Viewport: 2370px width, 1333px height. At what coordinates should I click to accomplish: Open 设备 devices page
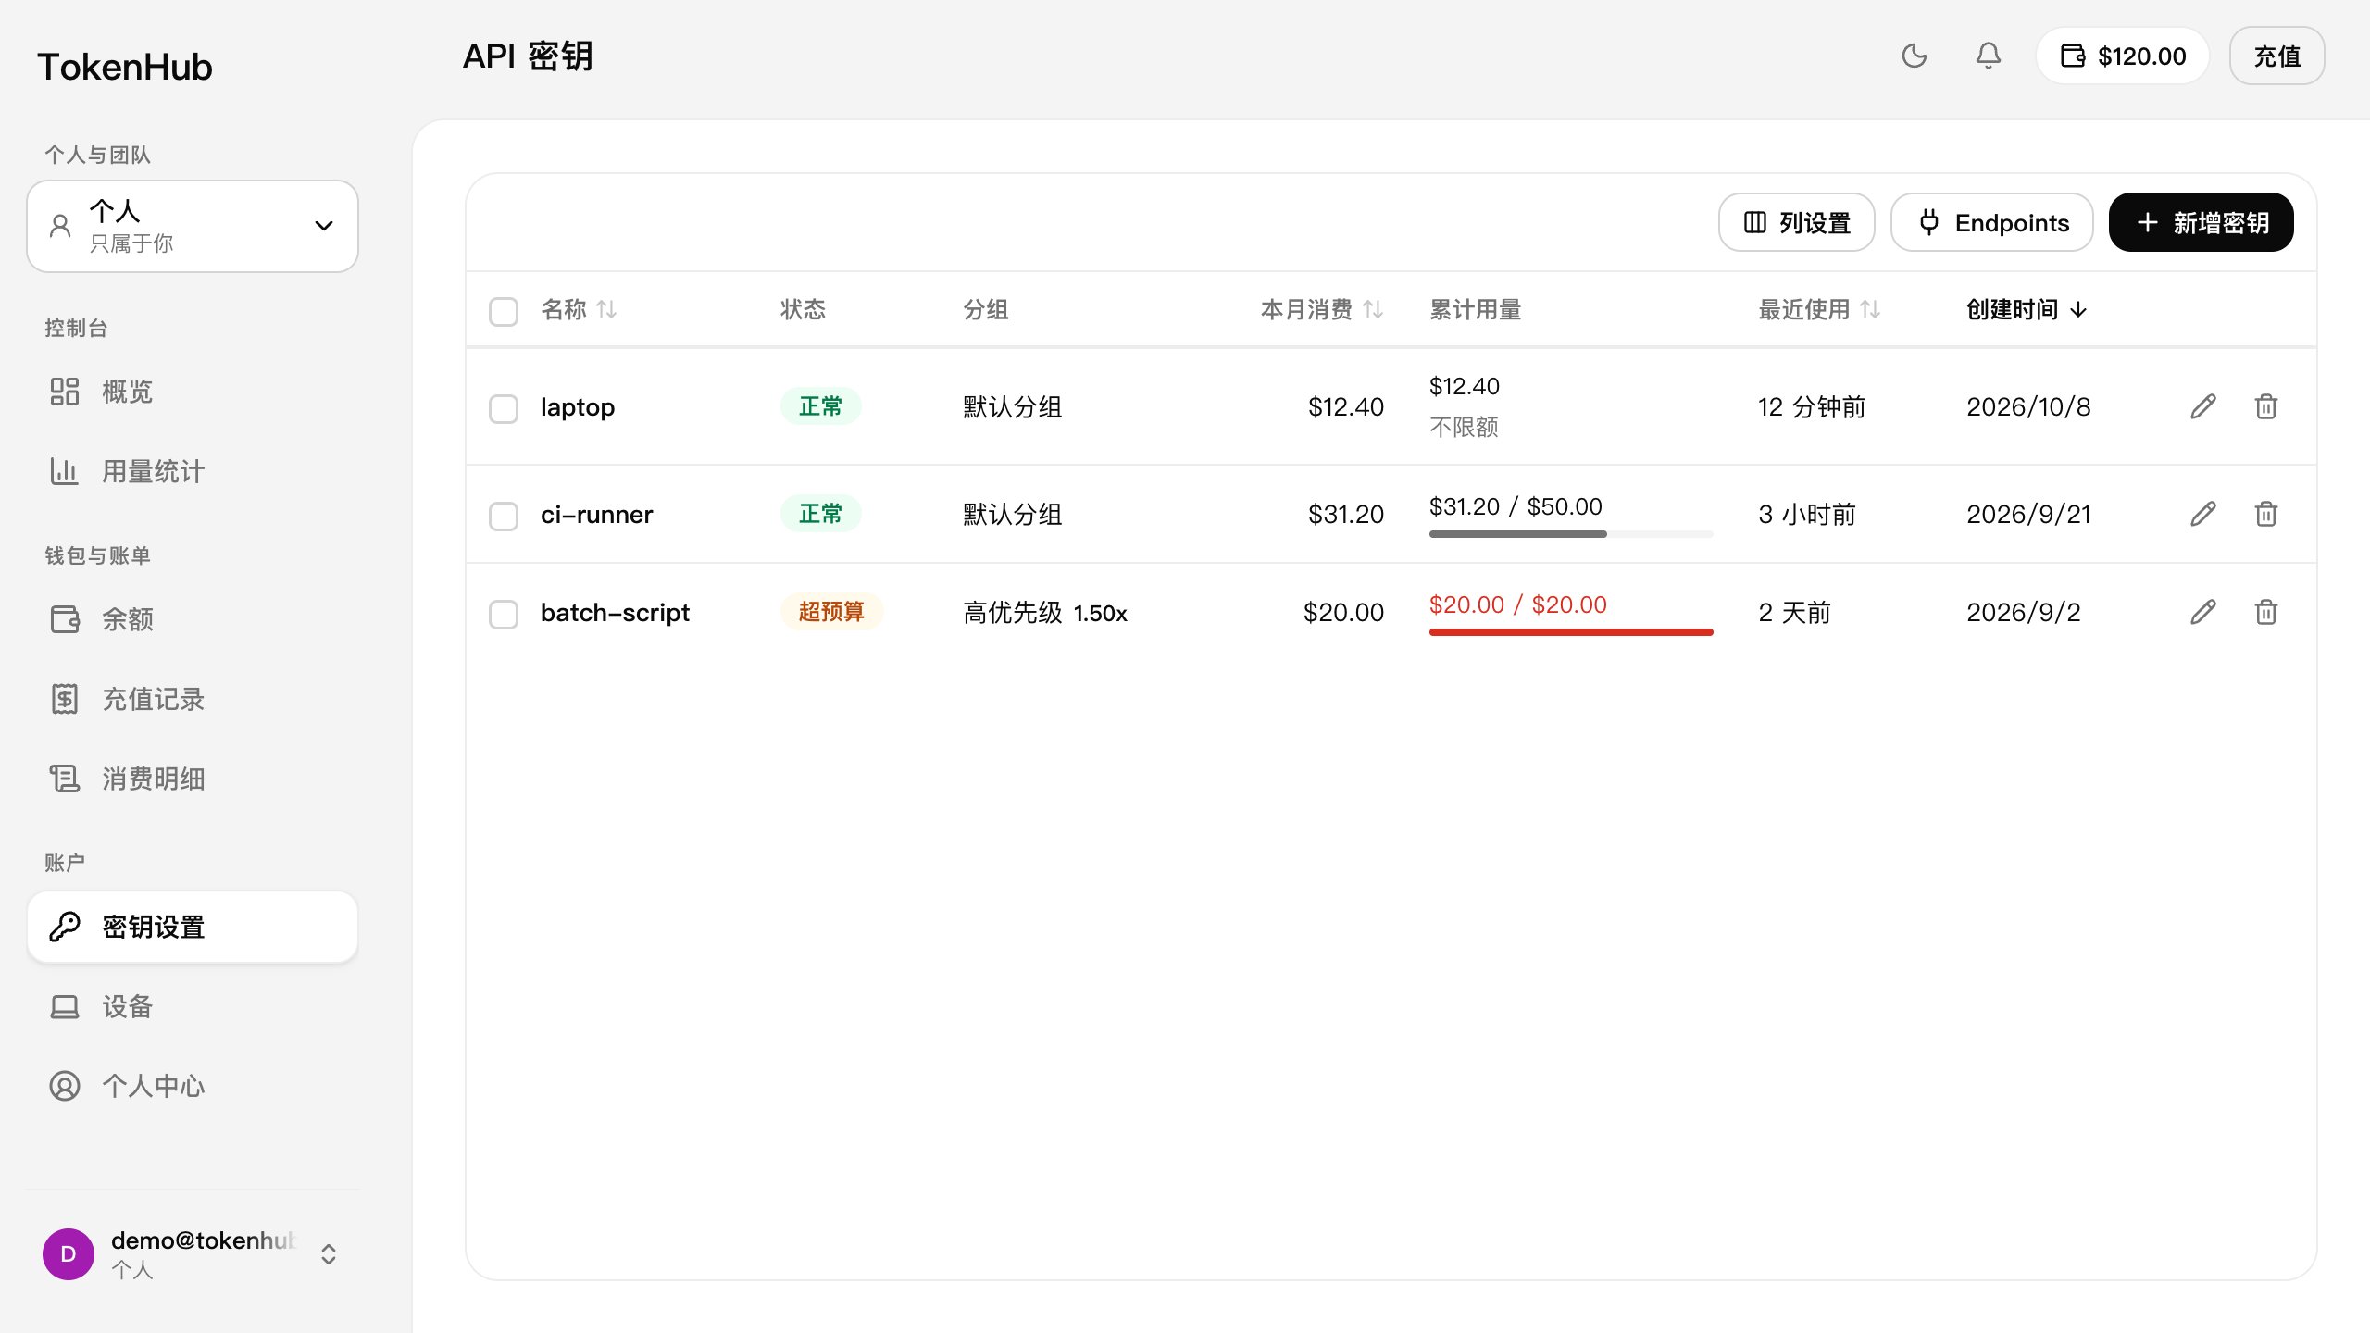point(193,1006)
